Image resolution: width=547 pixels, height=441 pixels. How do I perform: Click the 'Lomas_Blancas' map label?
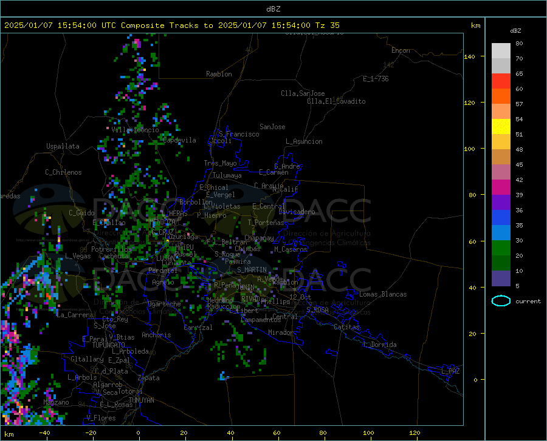[383, 294]
